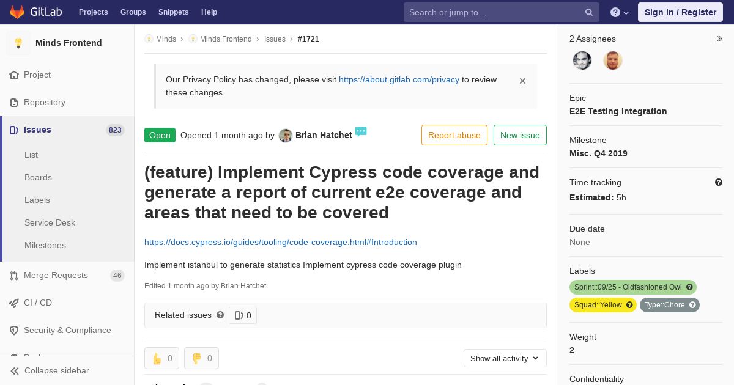The image size is (734, 385).
Task: Expand the Show all activity dropdown
Action: (x=505, y=358)
